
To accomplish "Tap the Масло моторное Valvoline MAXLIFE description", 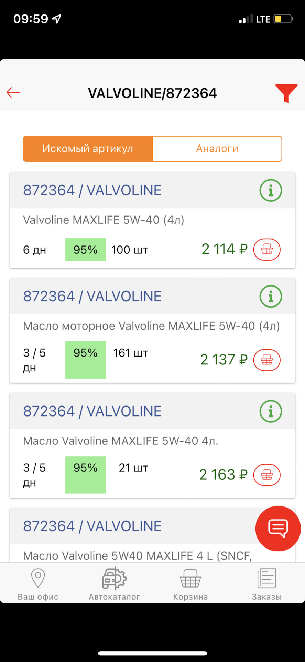I will click(151, 326).
